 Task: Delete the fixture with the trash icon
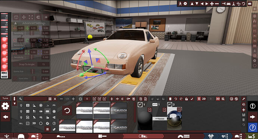[170, 99]
